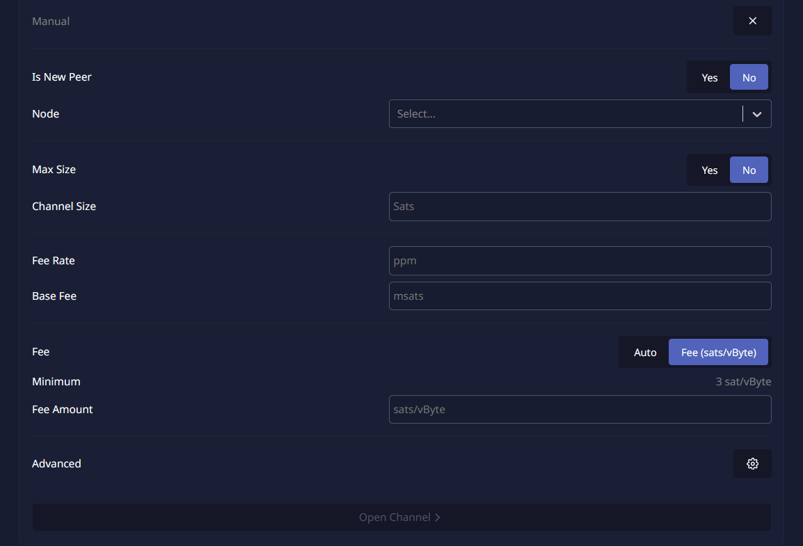This screenshot has width=803, height=546.
Task: Click the chevron arrow in the Node selector
Action: point(757,114)
